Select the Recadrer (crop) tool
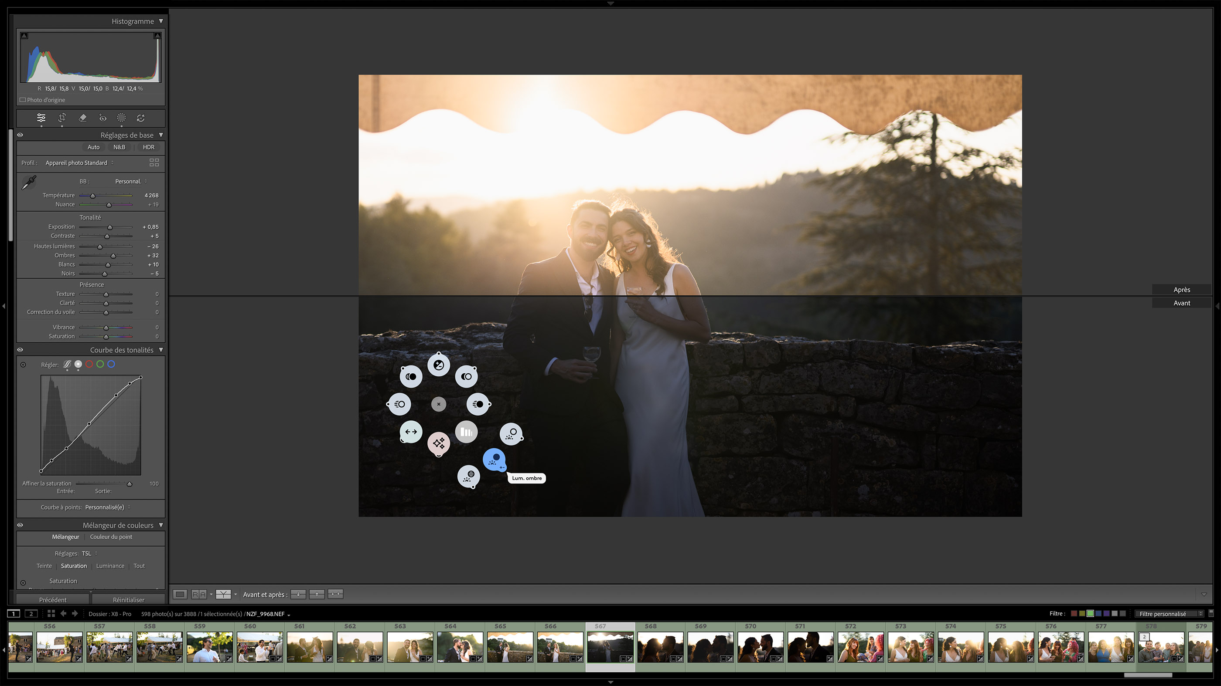 62,118
